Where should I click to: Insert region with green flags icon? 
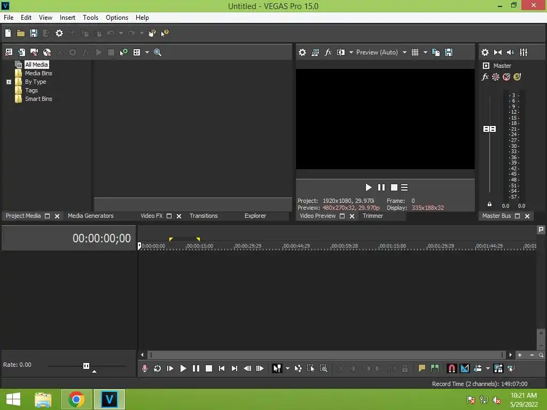tap(435, 368)
